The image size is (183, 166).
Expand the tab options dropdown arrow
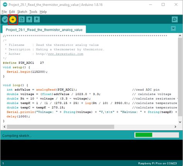click(x=173, y=28)
